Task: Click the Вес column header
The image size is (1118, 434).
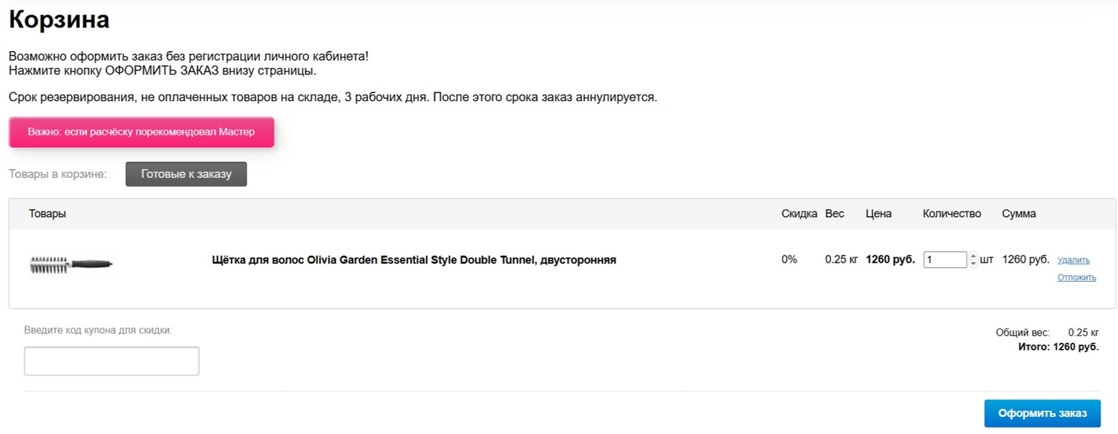Action: [835, 214]
